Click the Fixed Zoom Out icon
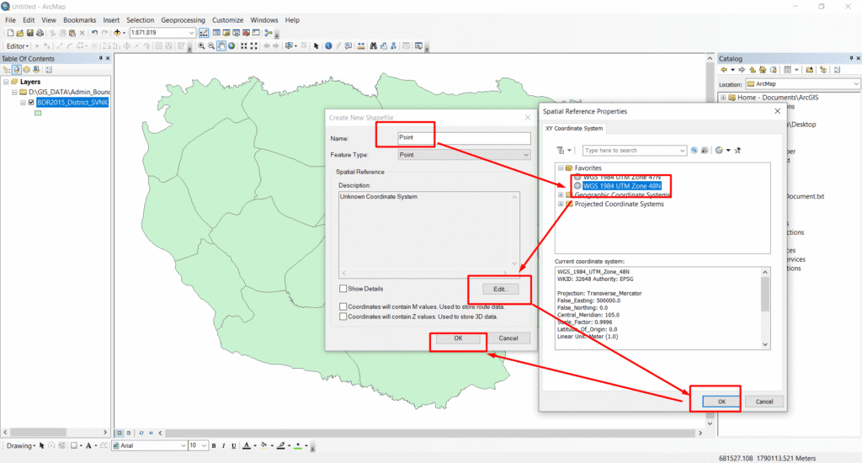Viewport: 862px width, 463px height. click(254, 45)
